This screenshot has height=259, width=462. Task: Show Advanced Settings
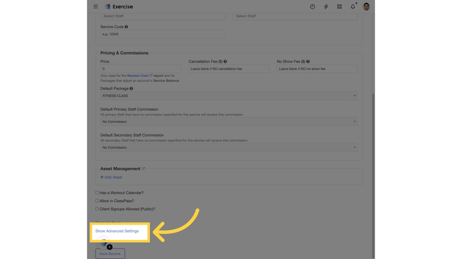(x=117, y=231)
